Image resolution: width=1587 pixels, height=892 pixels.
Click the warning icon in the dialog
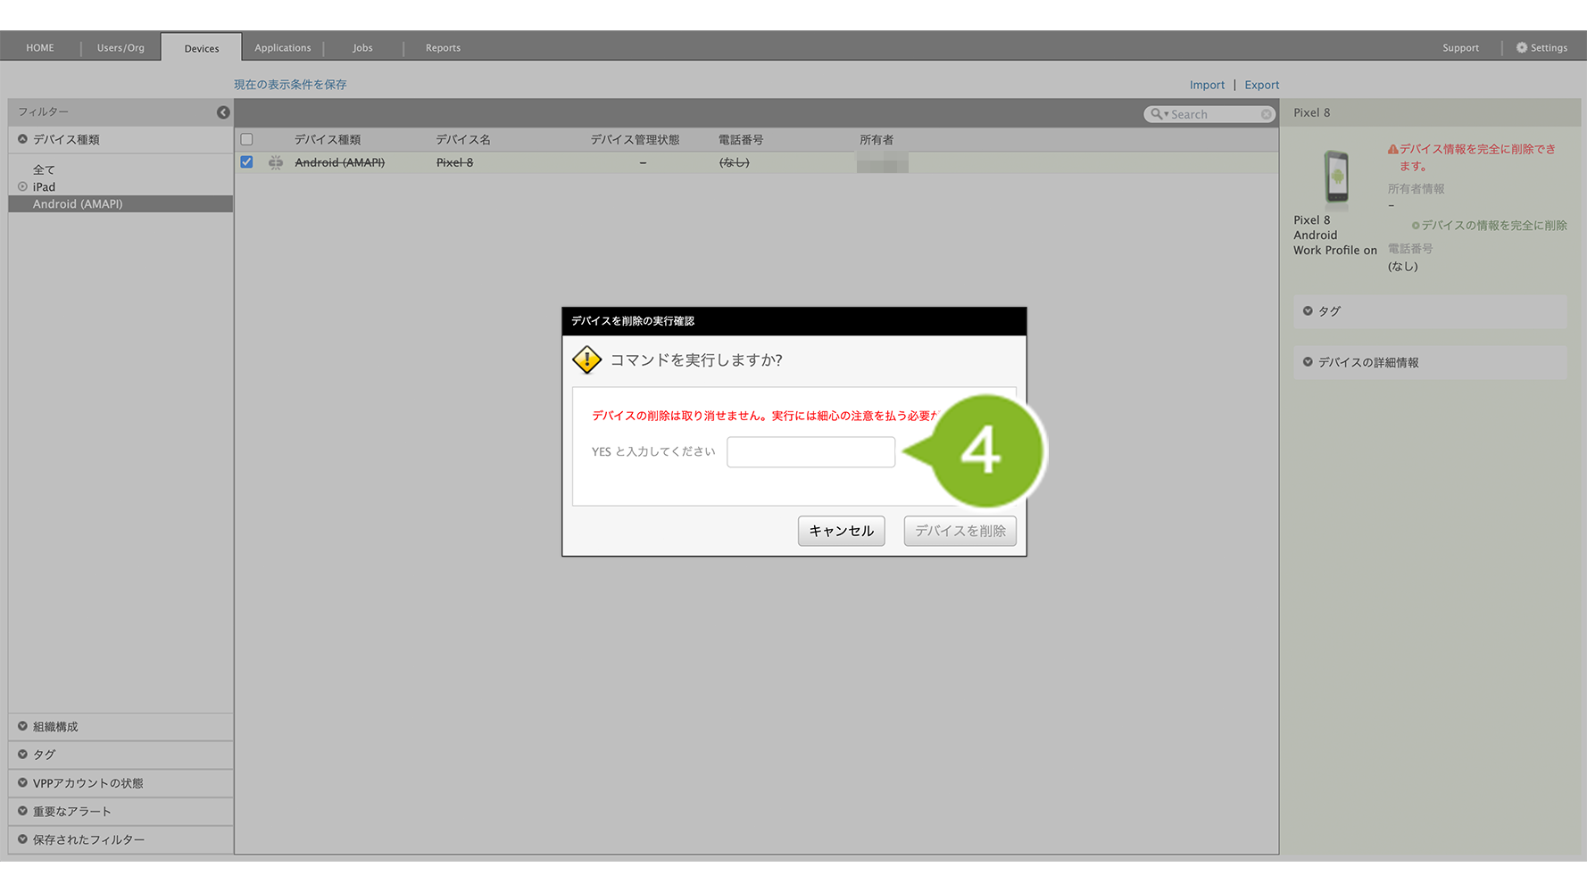(586, 359)
